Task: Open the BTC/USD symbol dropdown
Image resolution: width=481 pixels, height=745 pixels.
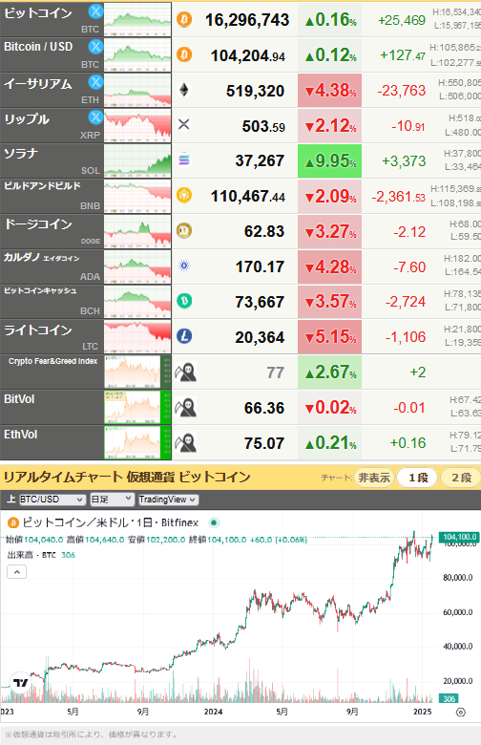Action: click(52, 500)
